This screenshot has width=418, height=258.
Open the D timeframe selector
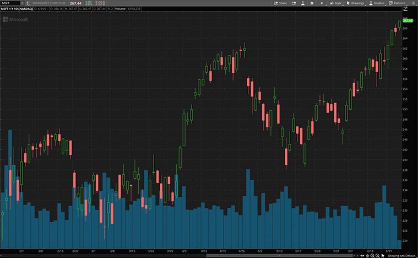click(322, 3)
